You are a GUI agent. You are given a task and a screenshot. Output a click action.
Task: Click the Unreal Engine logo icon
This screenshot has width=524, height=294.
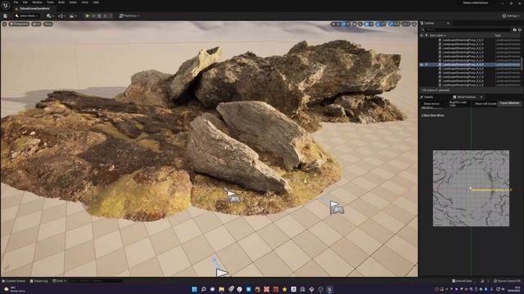coord(6,5)
